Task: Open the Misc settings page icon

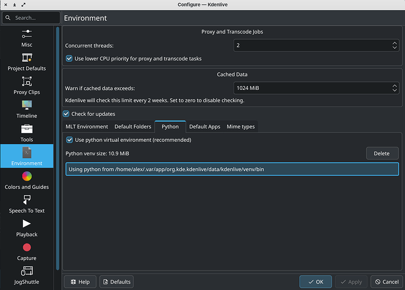Action: coord(27,34)
